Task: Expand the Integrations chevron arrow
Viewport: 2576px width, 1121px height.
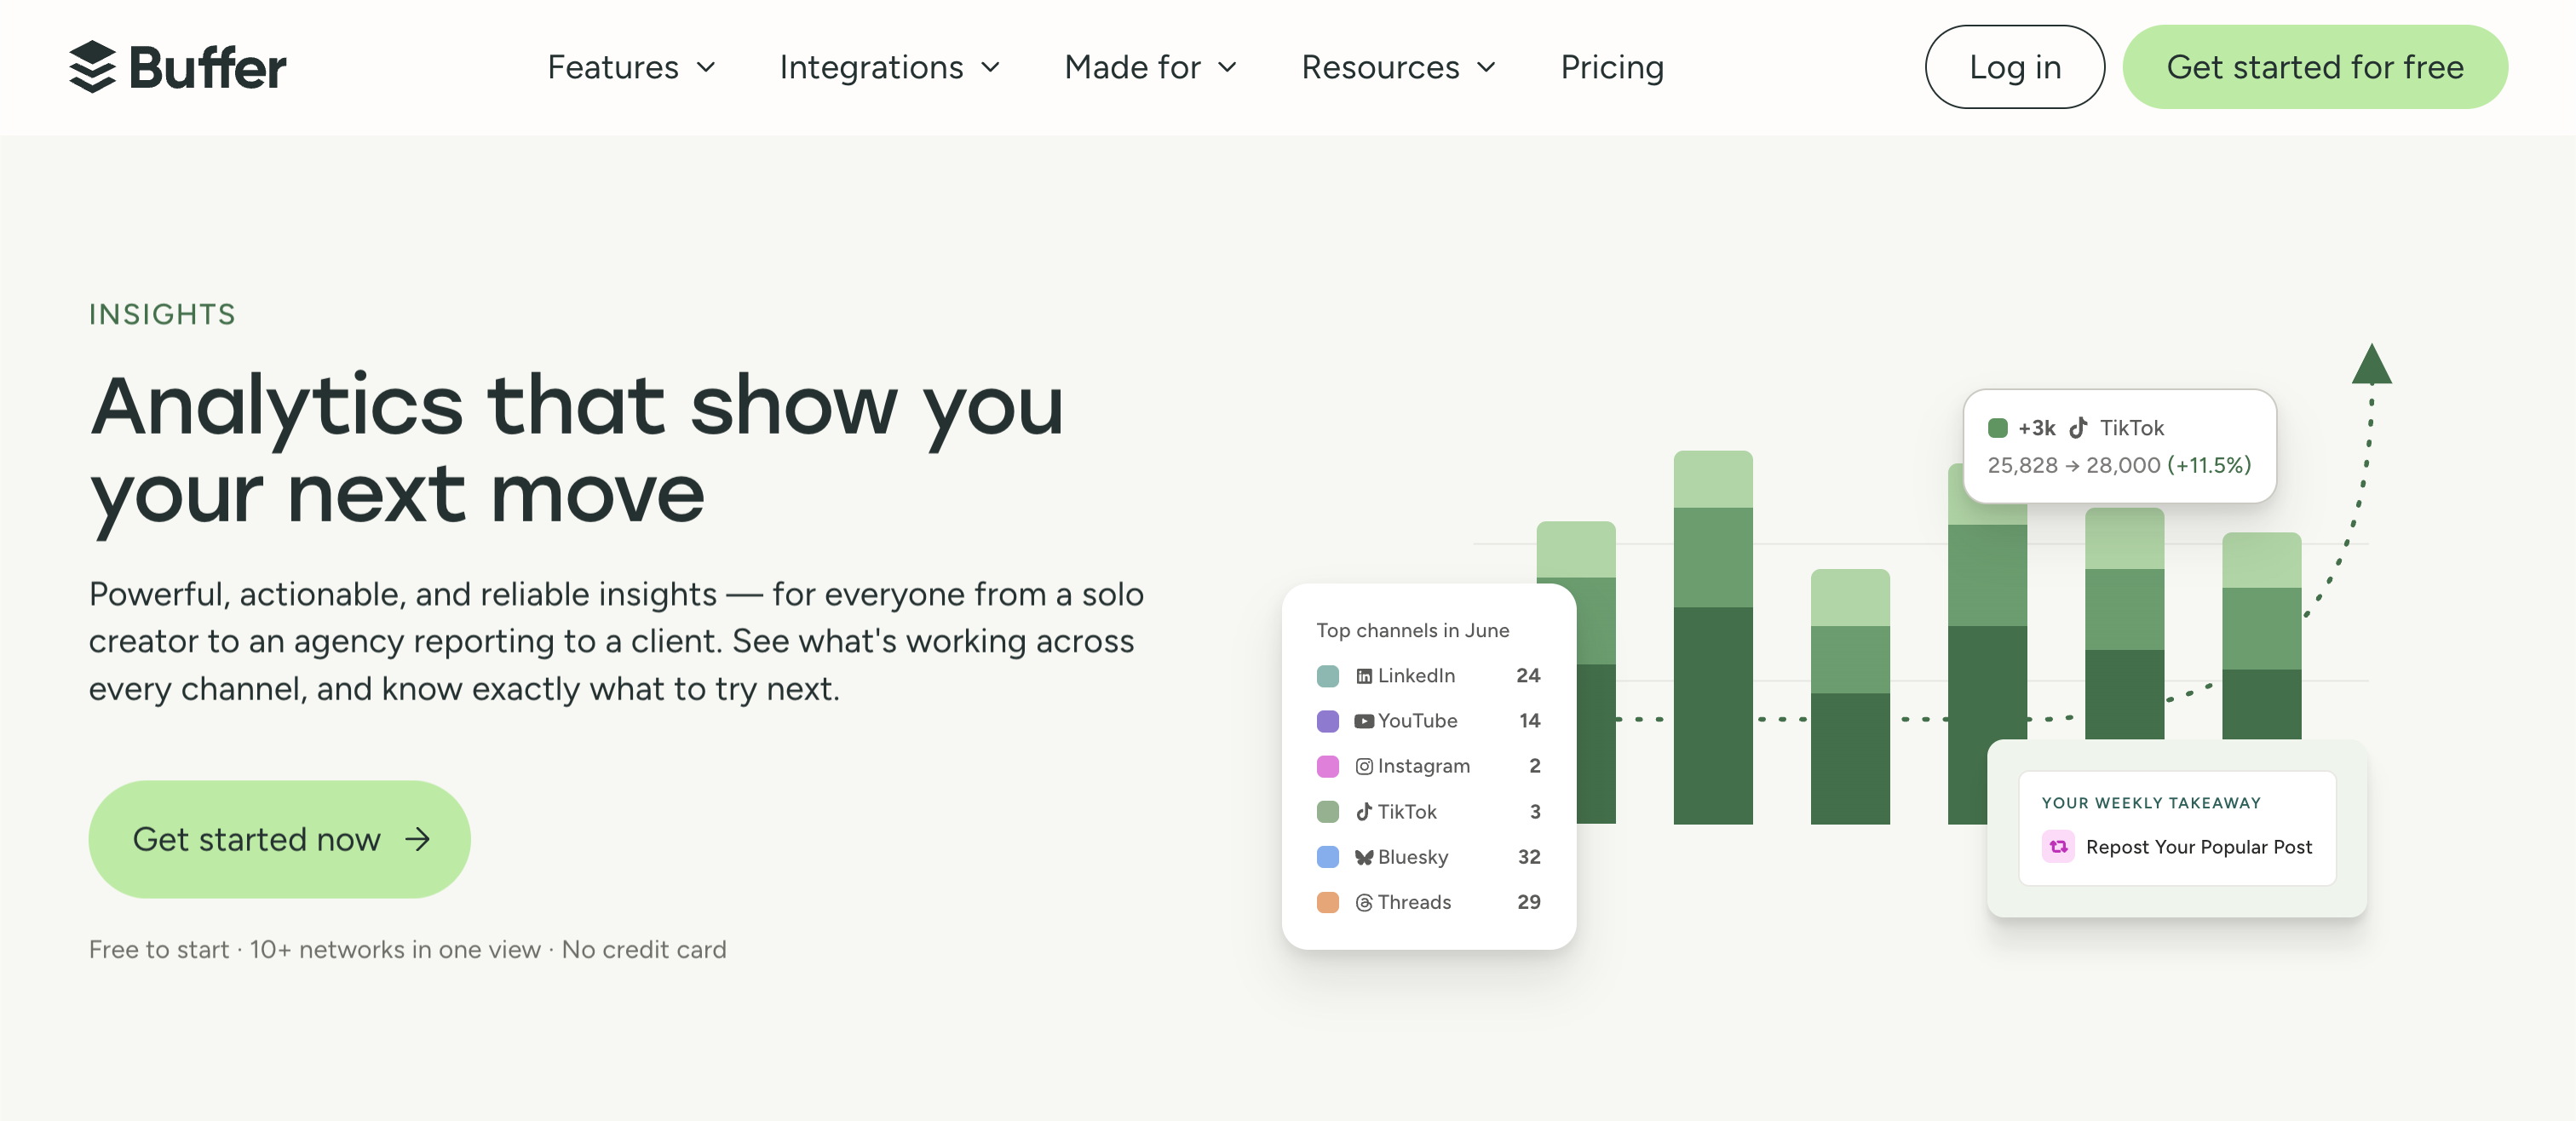Action: pos(990,68)
